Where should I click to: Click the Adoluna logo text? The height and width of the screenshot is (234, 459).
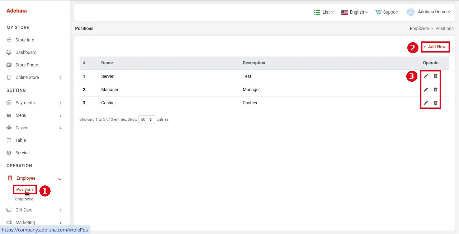[16, 11]
